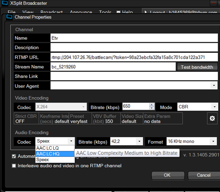Open the video encoding settings gear

click(212, 118)
